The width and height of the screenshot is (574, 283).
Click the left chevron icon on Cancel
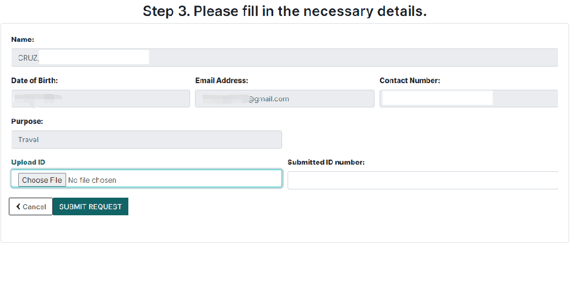click(x=18, y=207)
